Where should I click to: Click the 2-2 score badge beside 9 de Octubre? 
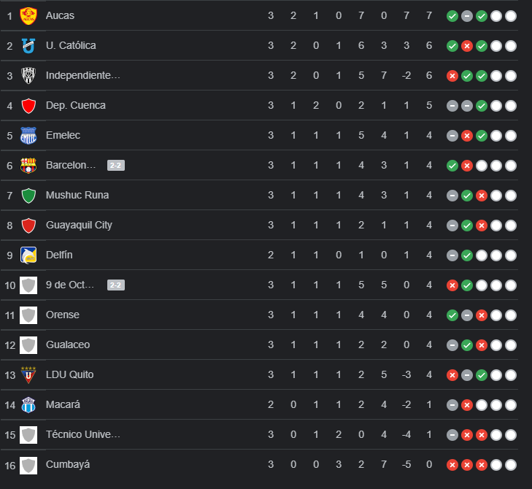[x=115, y=285]
